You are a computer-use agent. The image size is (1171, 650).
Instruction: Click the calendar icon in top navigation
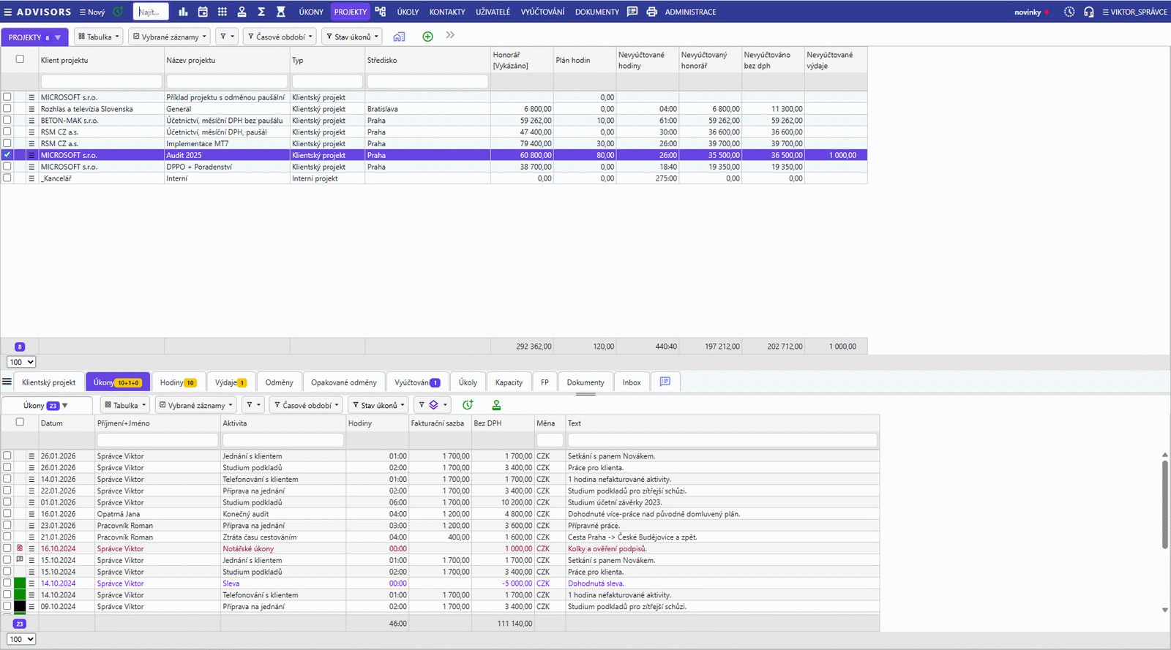click(x=203, y=12)
